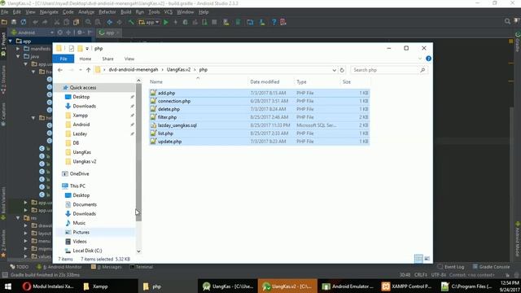Image resolution: width=521 pixels, height=293 pixels.
Task: Click Make Project hammer icon
Action: coord(131,22)
